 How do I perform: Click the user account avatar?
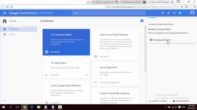tap(192, 13)
